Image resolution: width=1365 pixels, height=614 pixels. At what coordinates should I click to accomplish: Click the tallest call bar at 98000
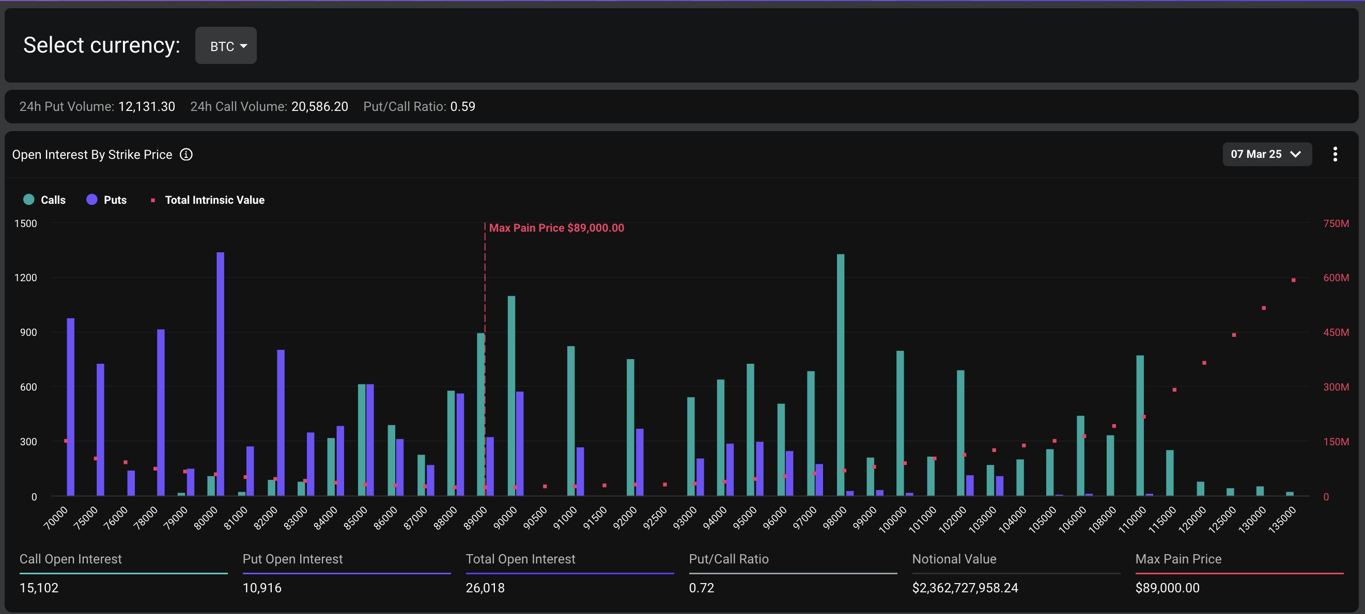(x=841, y=370)
